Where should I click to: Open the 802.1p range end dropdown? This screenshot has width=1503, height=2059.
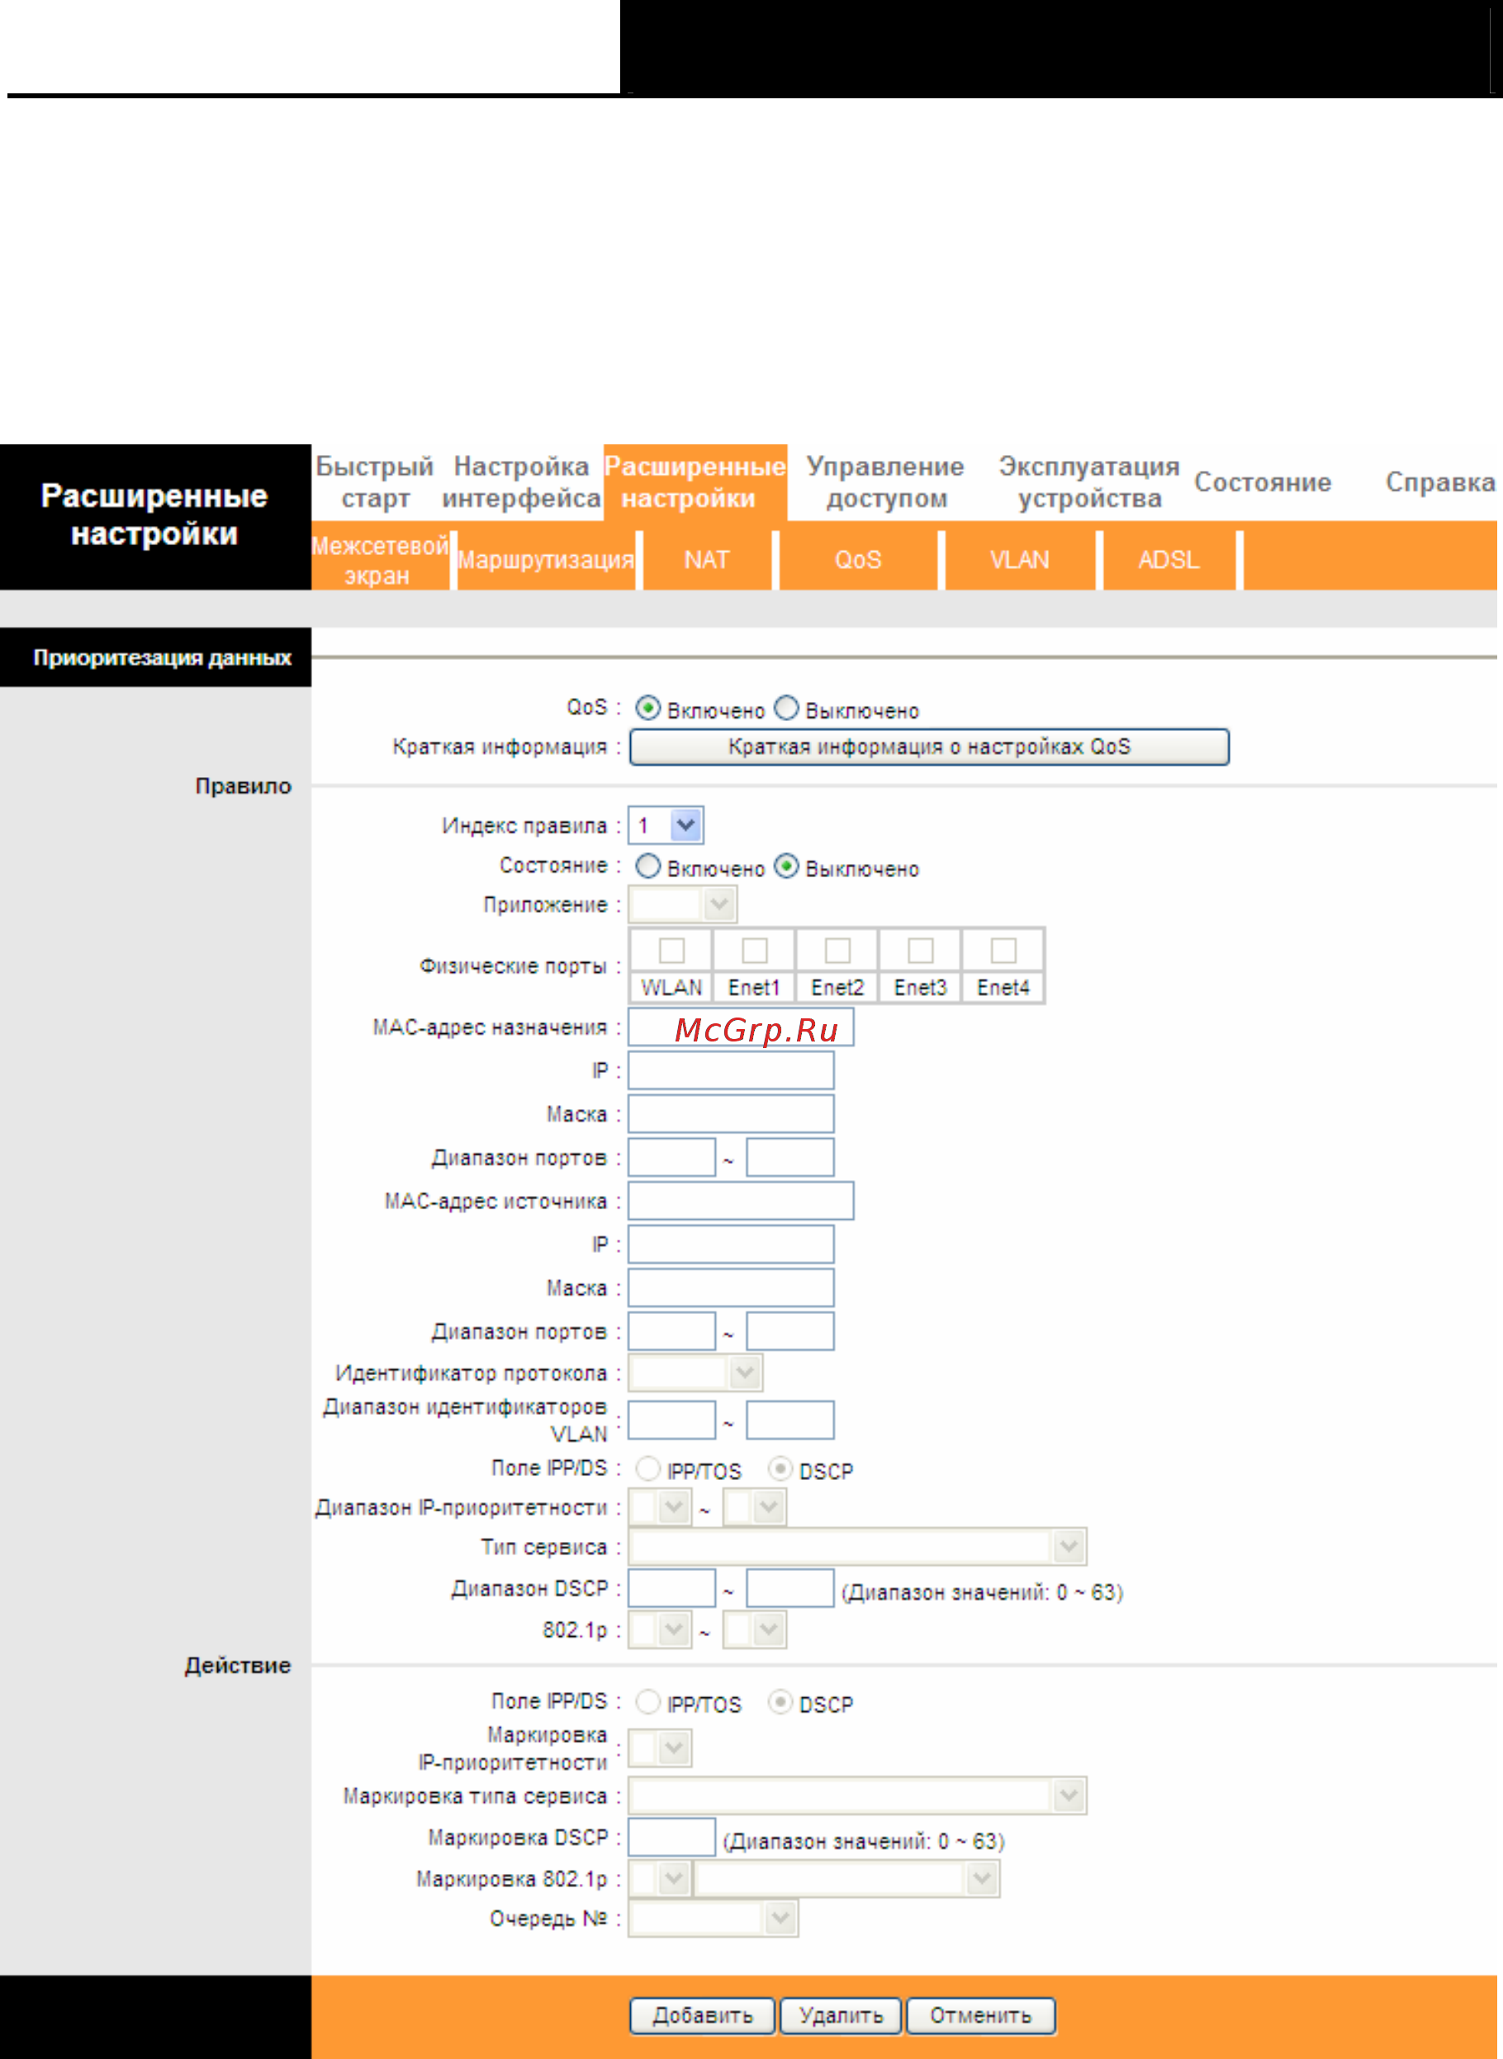pyautogui.click(x=754, y=1630)
